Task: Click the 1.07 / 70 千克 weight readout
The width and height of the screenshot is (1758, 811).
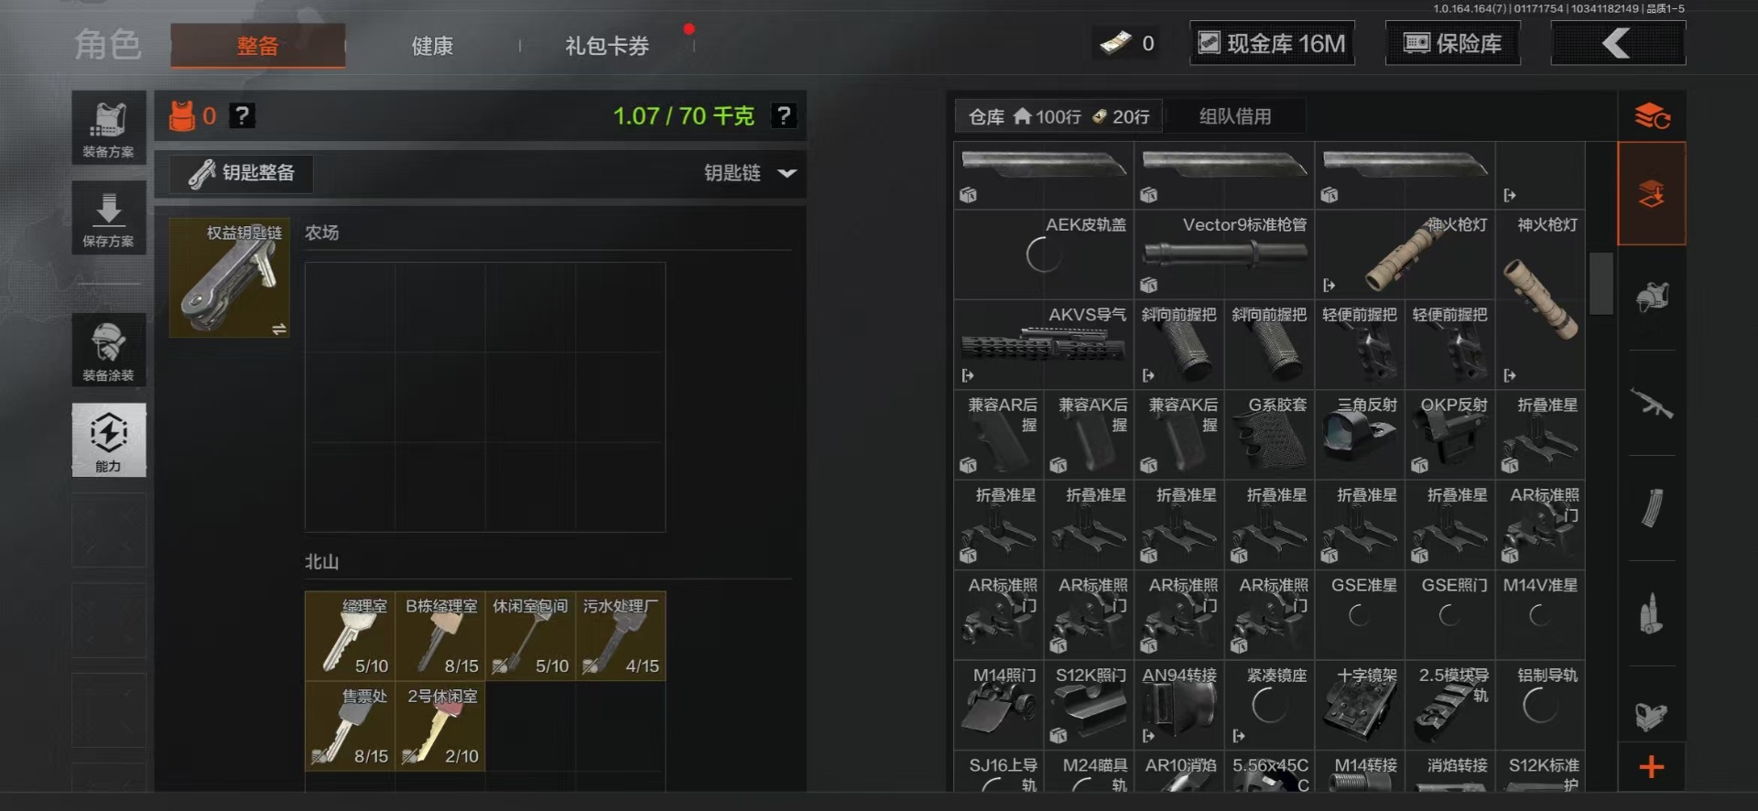Action: (683, 116)
